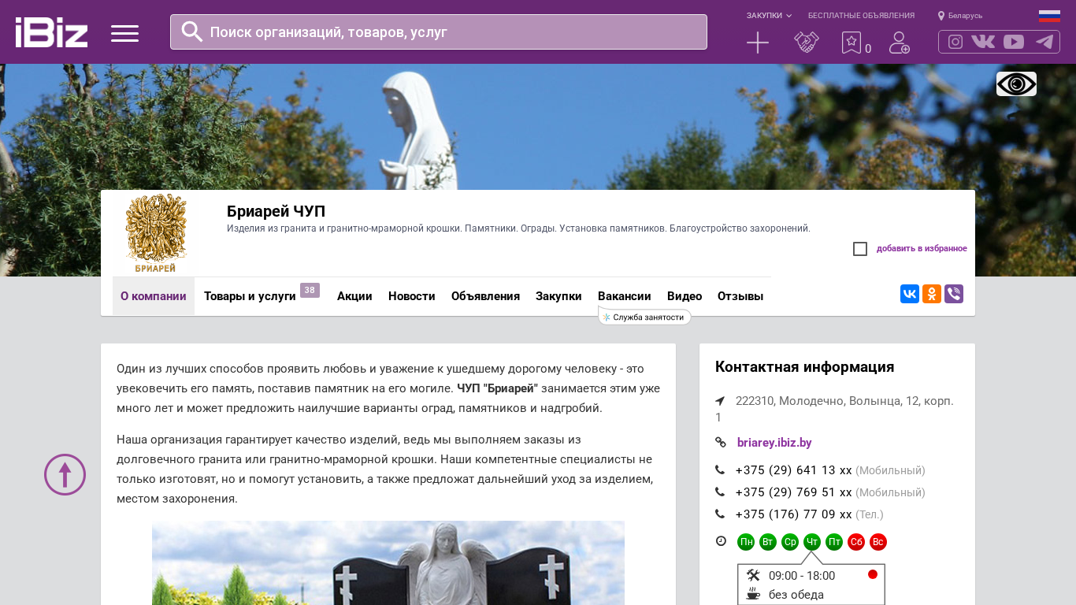This screenshot has width=1076, height=605.
Task: Switch to the Акции tab
Action: point(354,296)
